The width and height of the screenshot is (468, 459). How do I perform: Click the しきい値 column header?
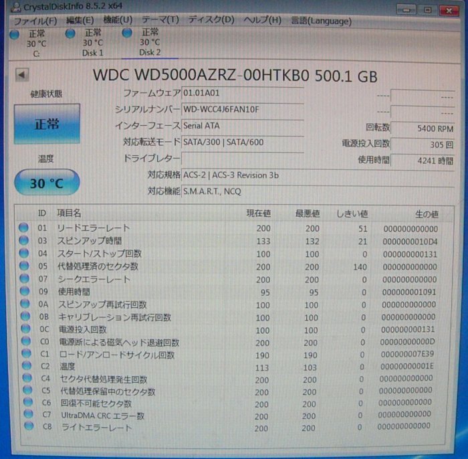pyautogui.click(x=352, y=214)
